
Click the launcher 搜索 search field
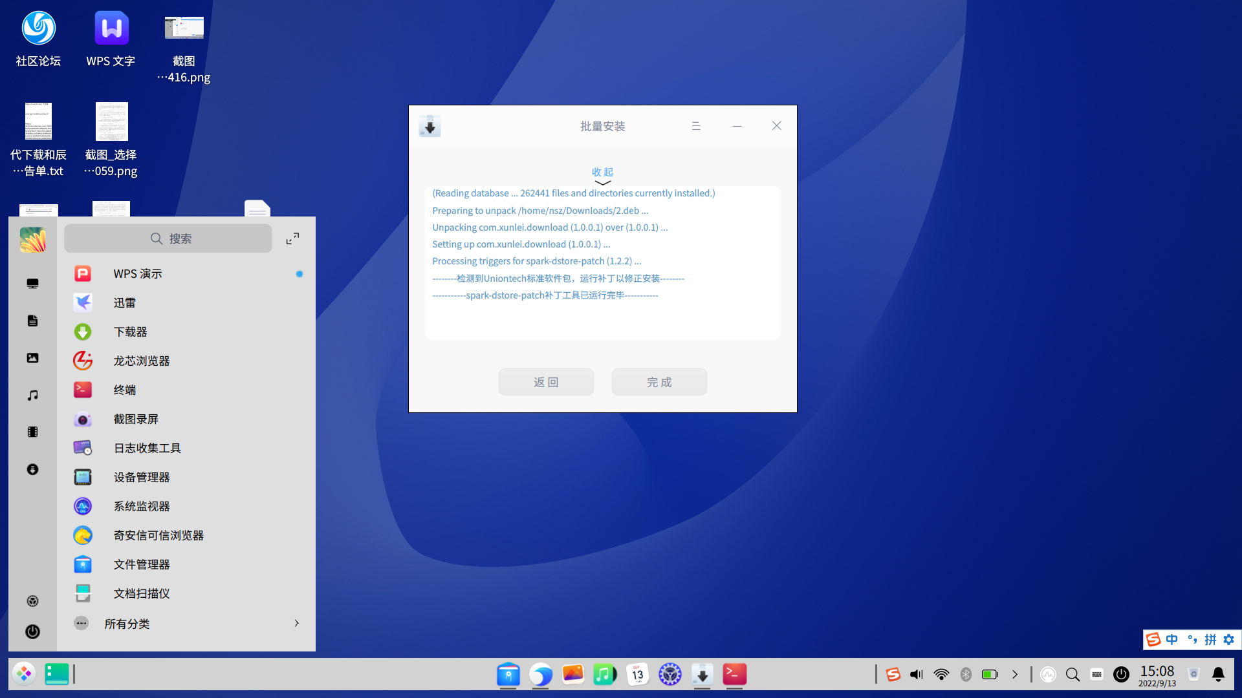[168, 238]
